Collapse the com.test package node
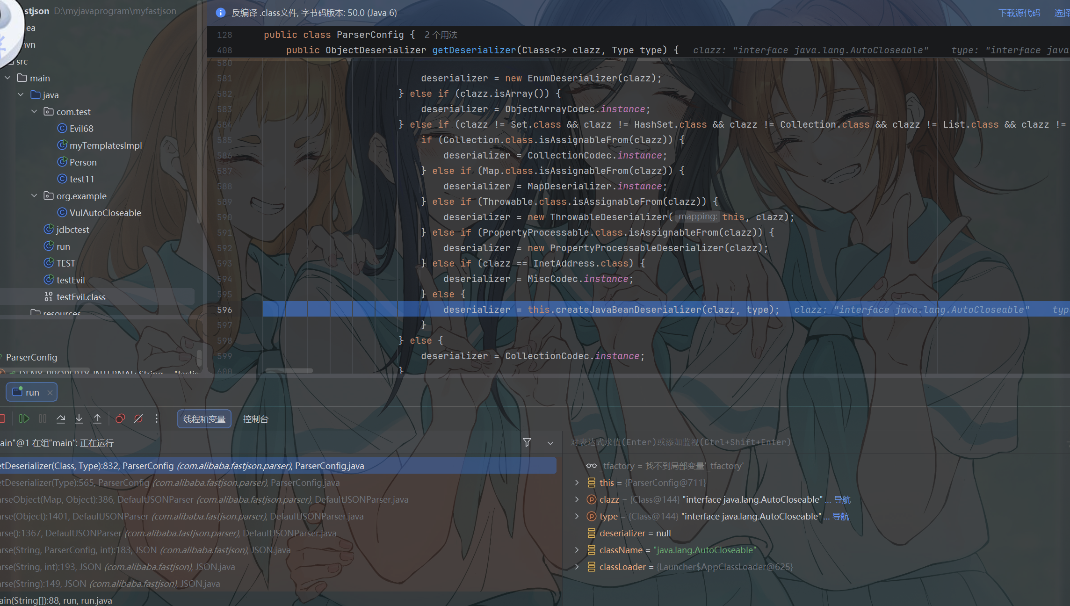 pos(34,111)
